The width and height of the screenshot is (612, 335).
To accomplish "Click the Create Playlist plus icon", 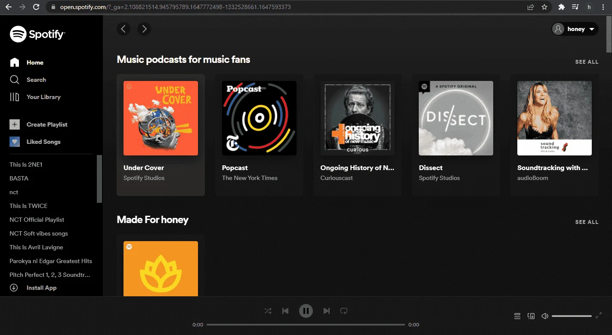I will point(15,124).
